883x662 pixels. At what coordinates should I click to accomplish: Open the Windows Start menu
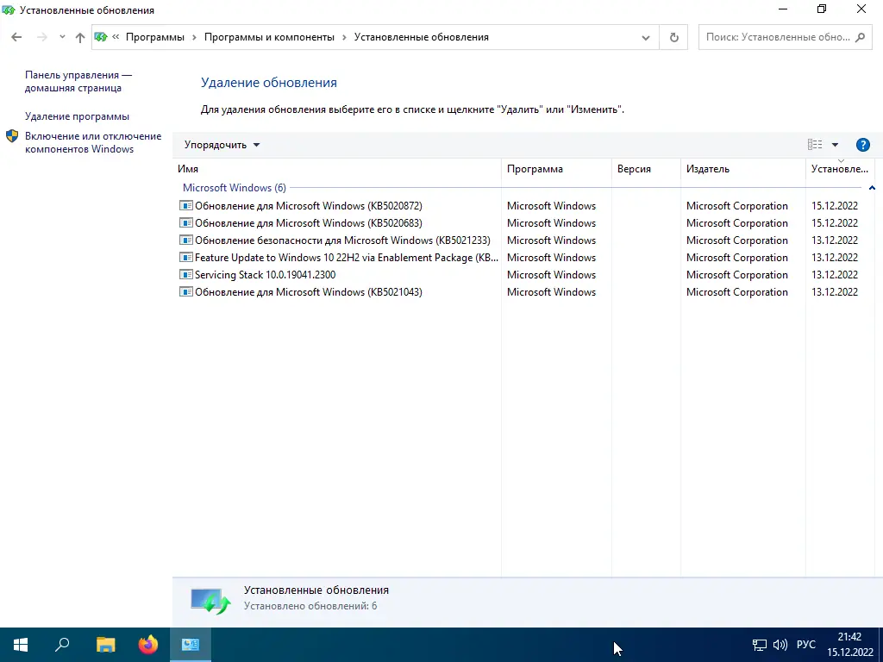point(21,645)
